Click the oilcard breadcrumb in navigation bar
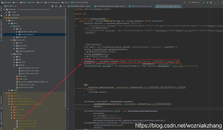 [x=6, y=2]
